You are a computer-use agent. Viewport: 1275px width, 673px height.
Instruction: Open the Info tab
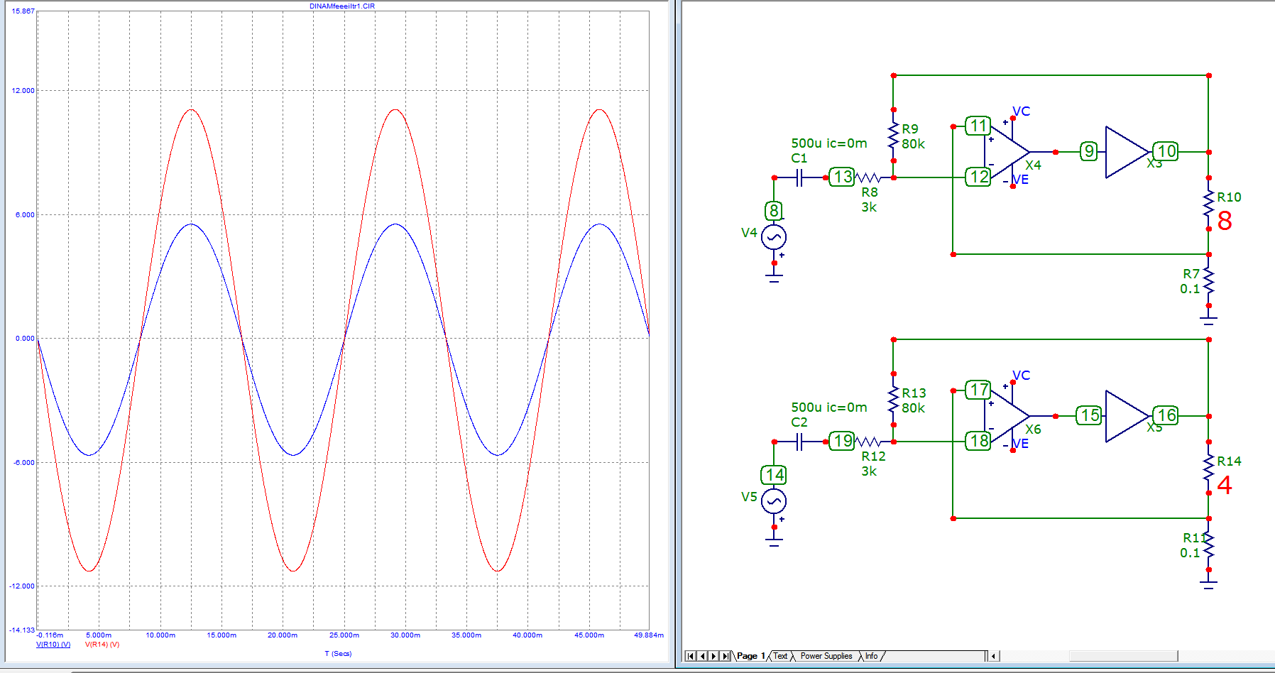click(x=871, y=656)
